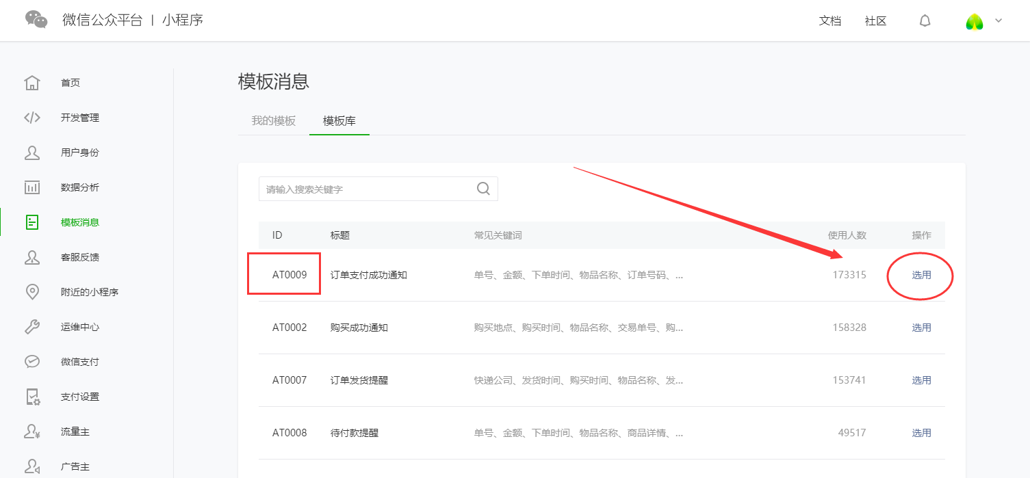This screenshot has width=1030, height=478.
Task: Click the 附近的小程序 location pin icon
Action: point(32,292)
